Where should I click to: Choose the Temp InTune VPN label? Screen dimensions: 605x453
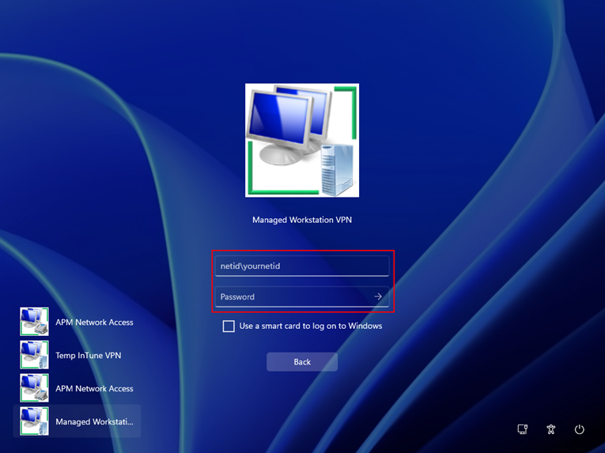pos(89,356)
